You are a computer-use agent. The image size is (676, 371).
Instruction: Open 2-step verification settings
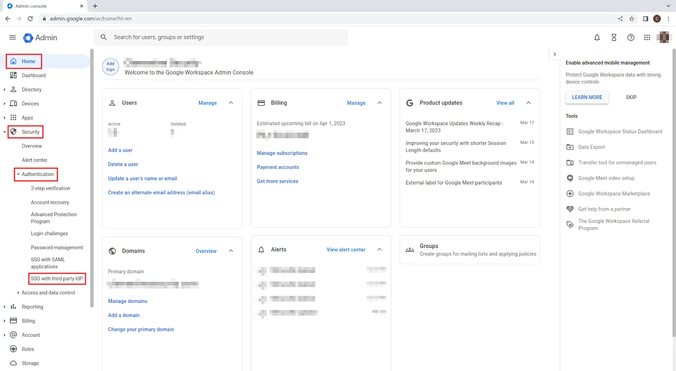50,188
